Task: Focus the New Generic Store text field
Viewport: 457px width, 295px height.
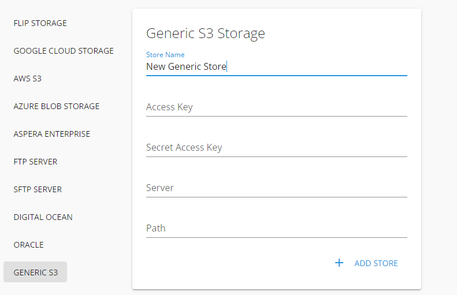Action: click(276, 66)
